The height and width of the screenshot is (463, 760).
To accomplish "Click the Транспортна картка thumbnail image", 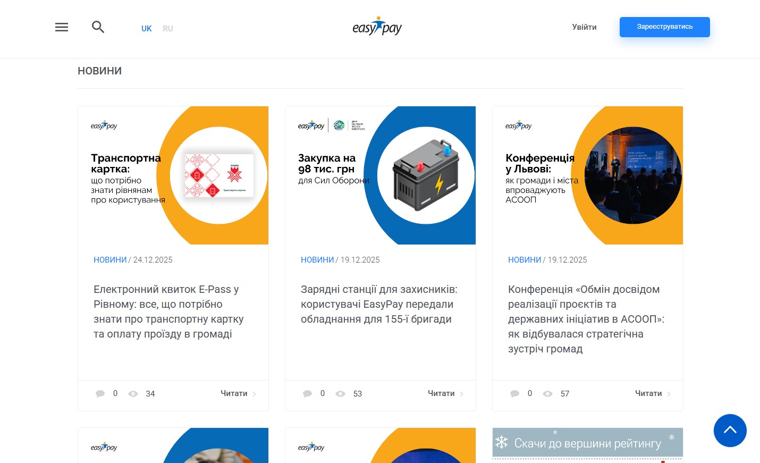I will tap(173, 175).
